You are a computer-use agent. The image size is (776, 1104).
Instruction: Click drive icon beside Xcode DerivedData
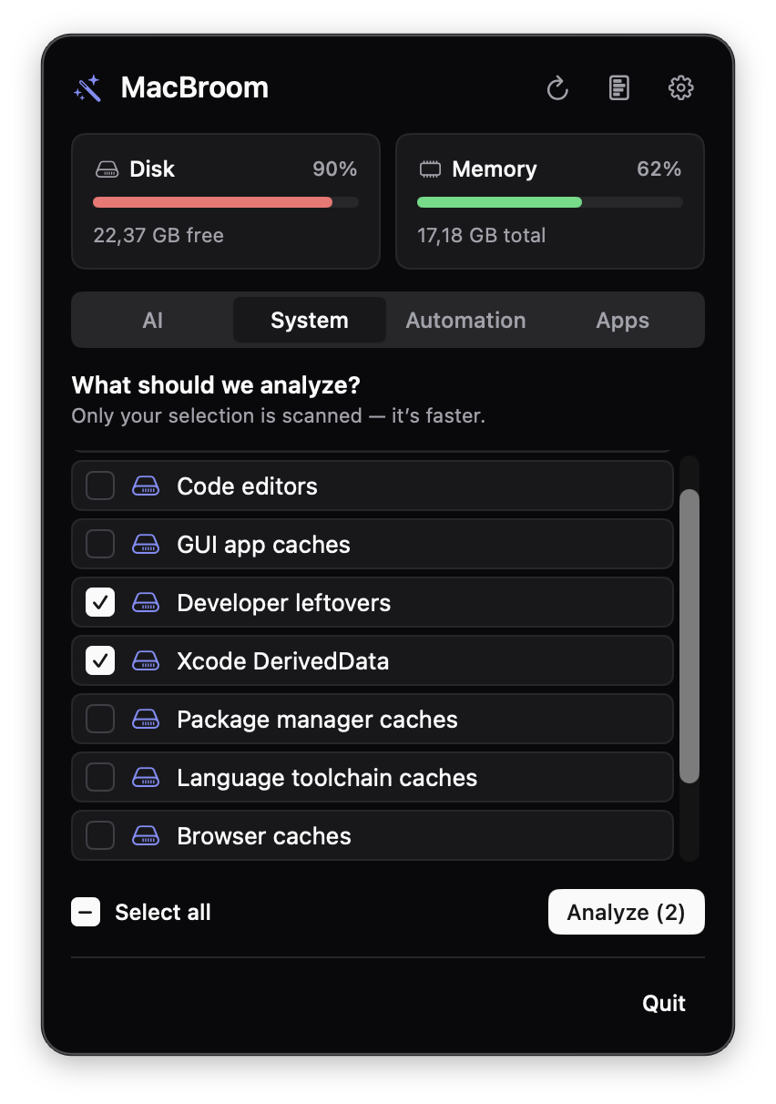pyautogui.click(x=146, y=661)
